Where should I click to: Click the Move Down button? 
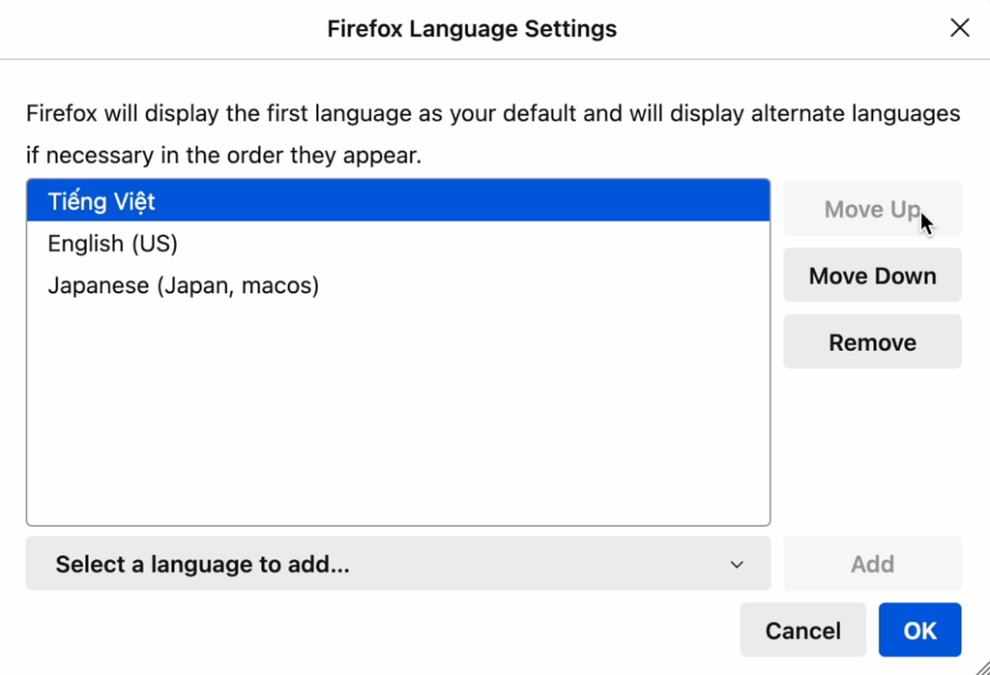[x=872, y=276]
